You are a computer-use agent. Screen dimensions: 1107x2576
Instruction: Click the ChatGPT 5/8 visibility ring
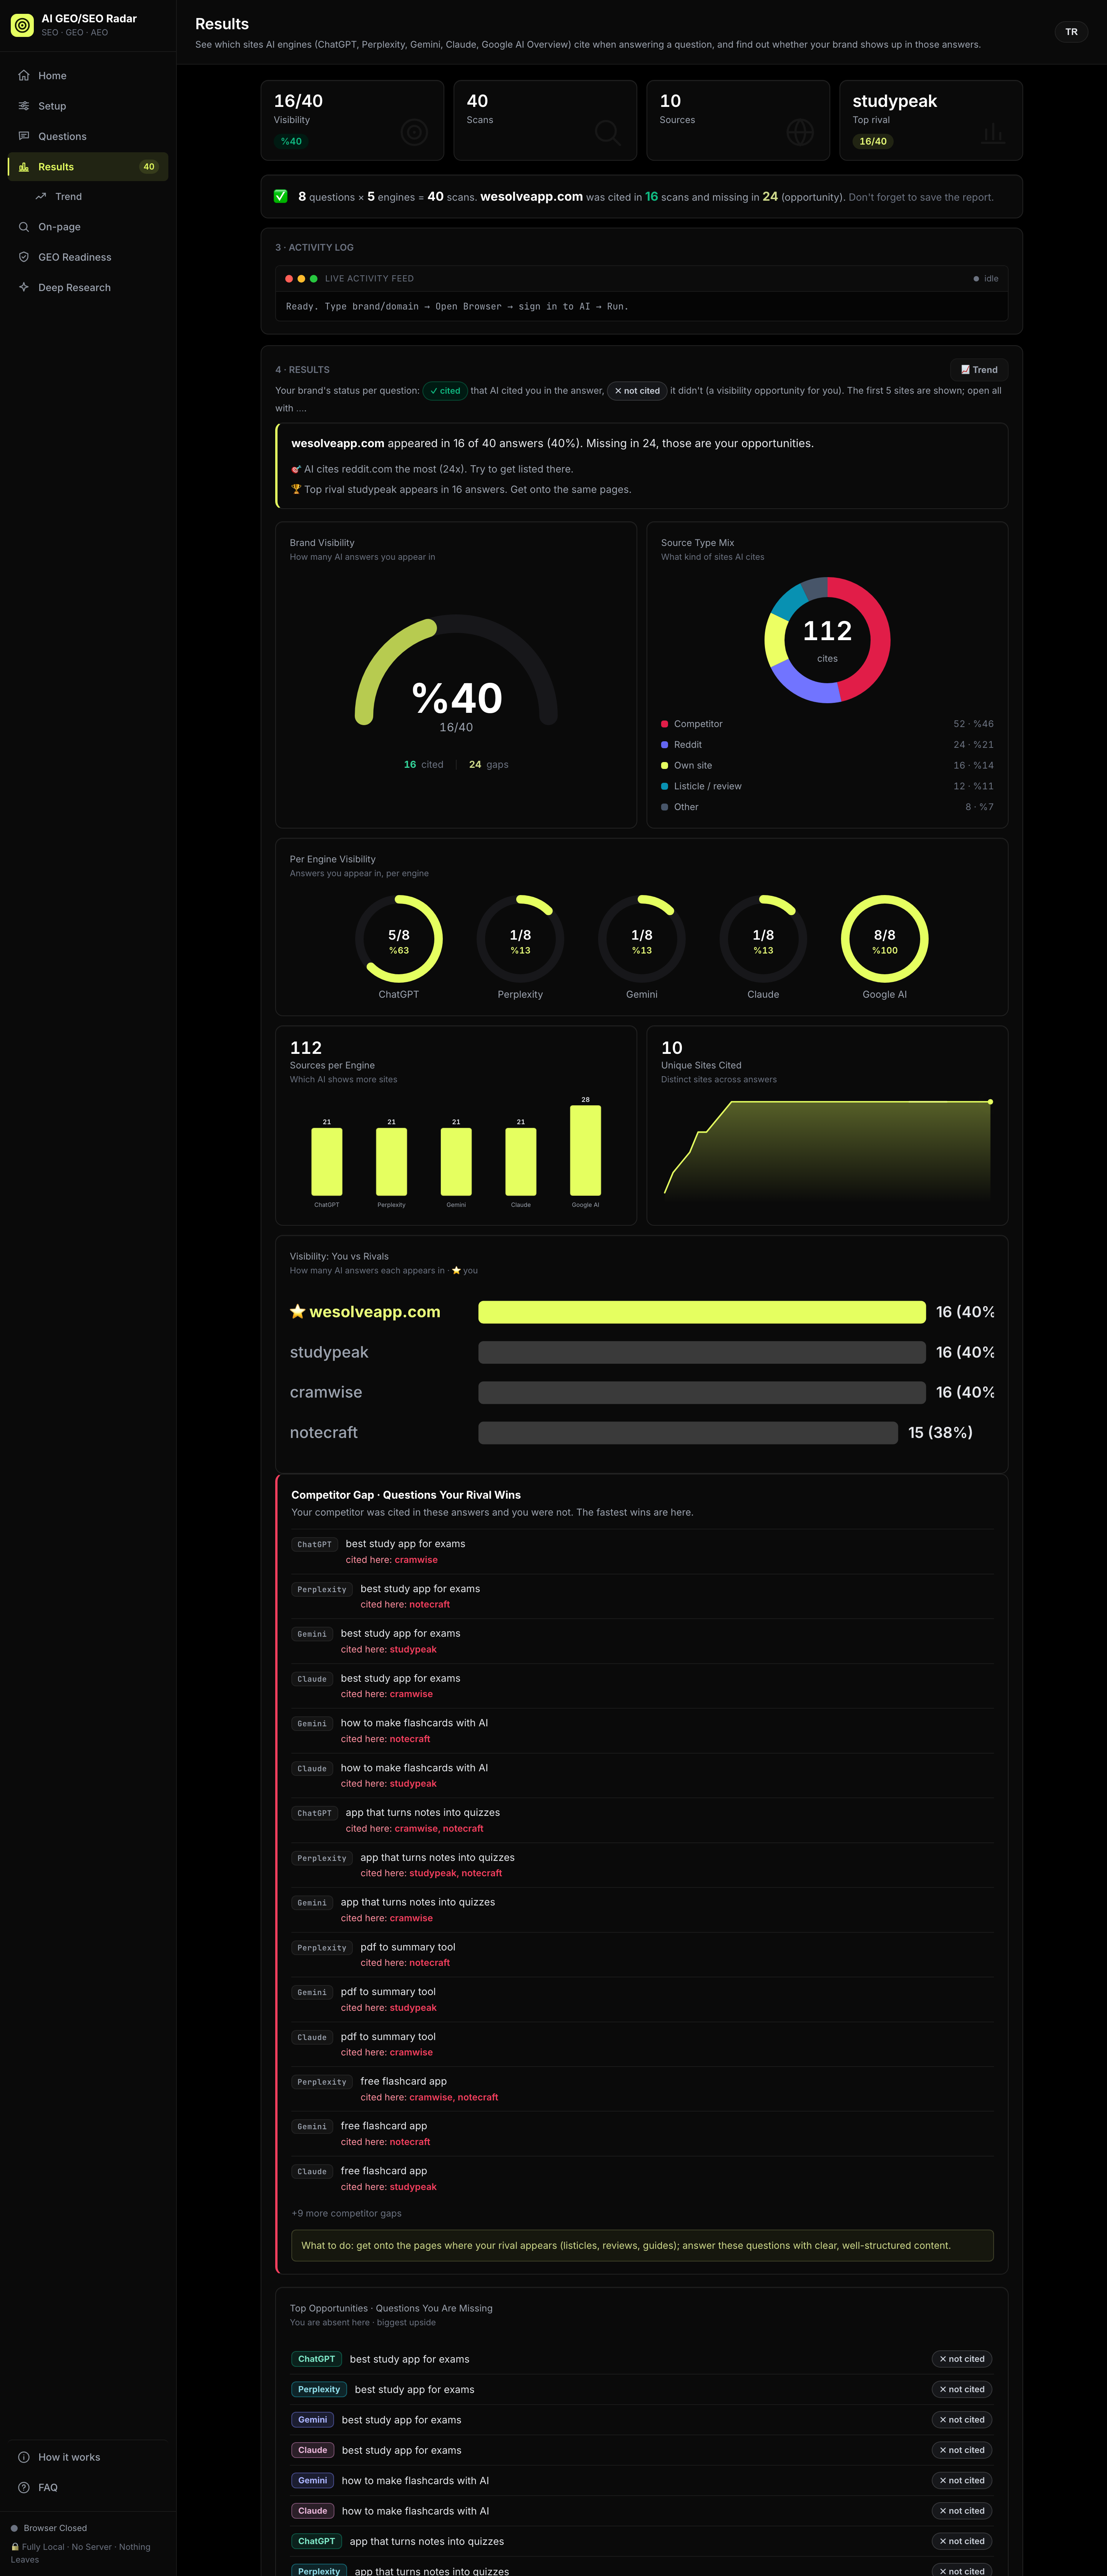coord(399,939)
